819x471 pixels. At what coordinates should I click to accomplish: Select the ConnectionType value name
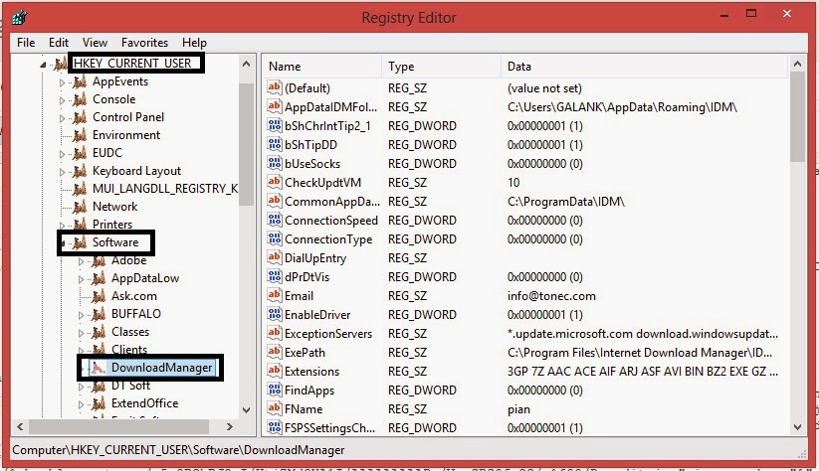point(328,238)
